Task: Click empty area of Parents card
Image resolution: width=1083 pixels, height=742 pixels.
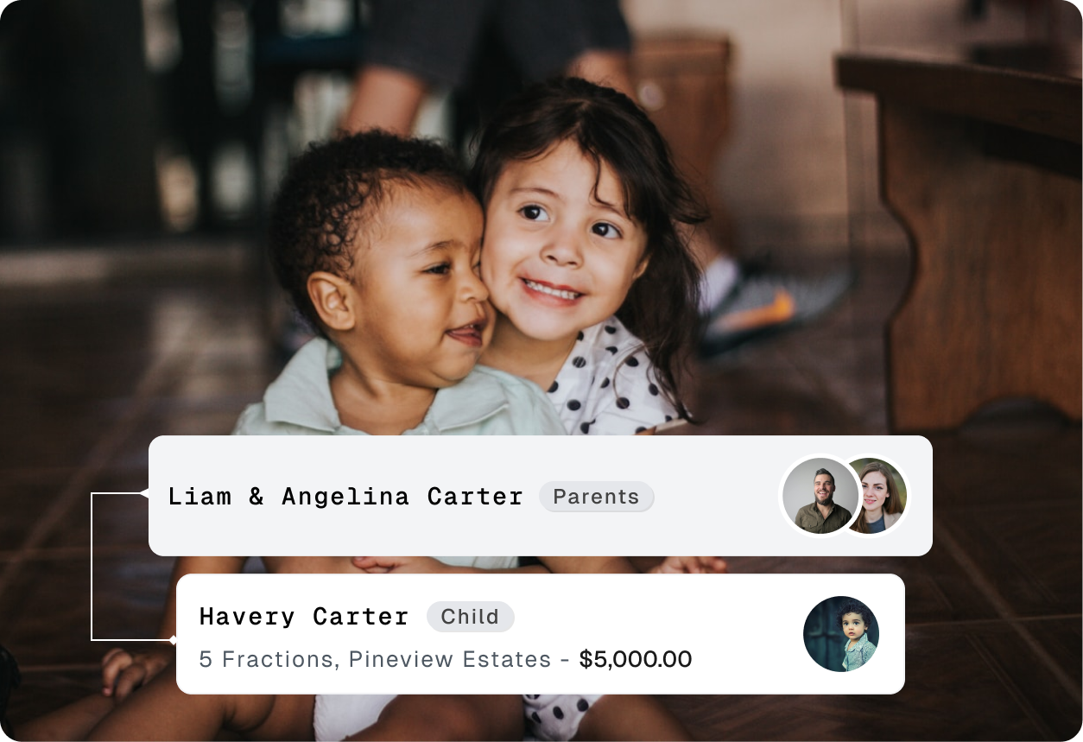Action: pyautogui.click(x=717, y=518)
